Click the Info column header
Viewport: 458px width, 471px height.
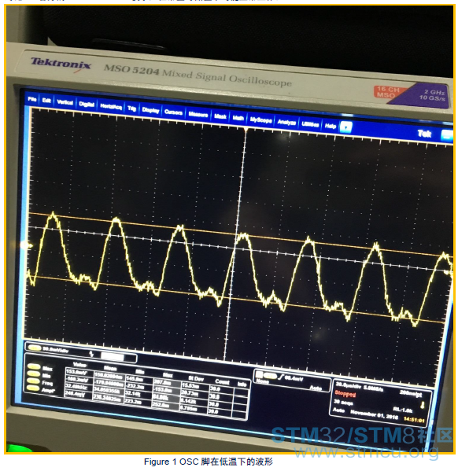point(242,384)
